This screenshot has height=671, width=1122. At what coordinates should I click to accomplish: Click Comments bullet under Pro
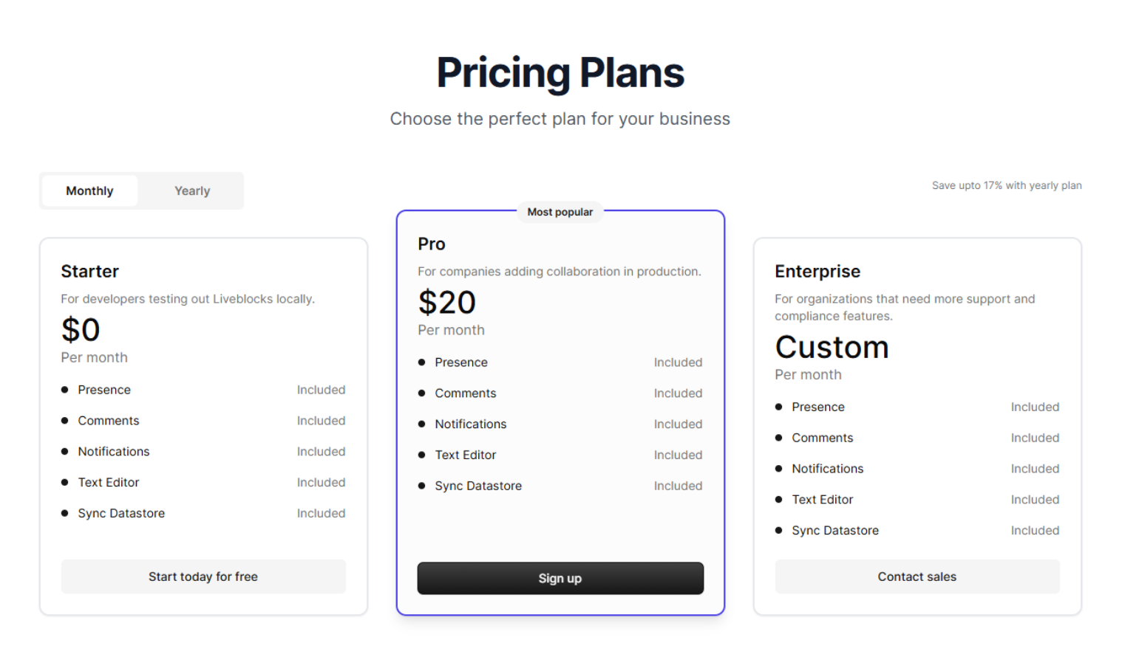click(465, 393)
